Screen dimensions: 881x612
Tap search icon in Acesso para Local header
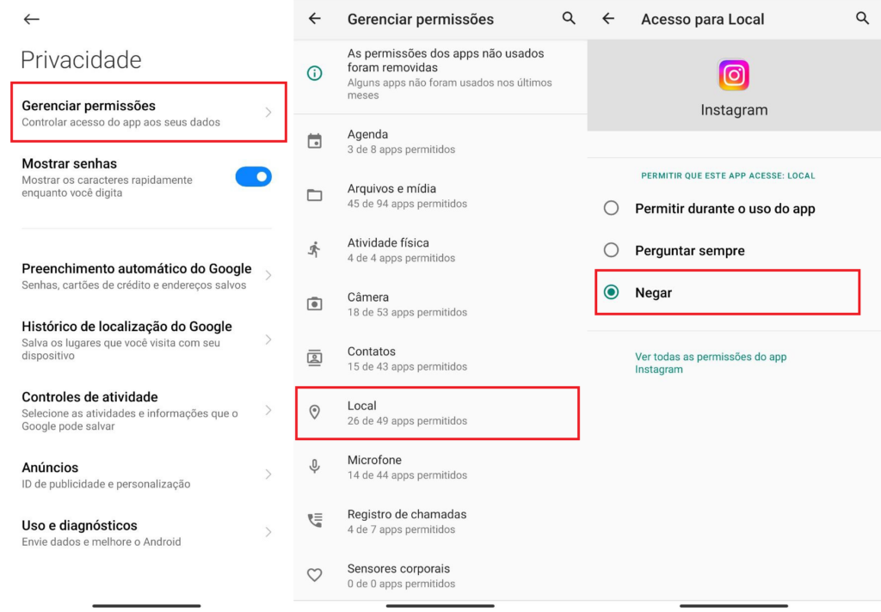coord(862,18)
